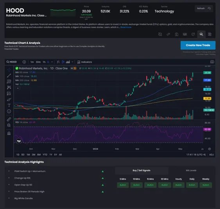
Task: Take a chart snapshot with camera icon
Action: [x=212, y=62]
